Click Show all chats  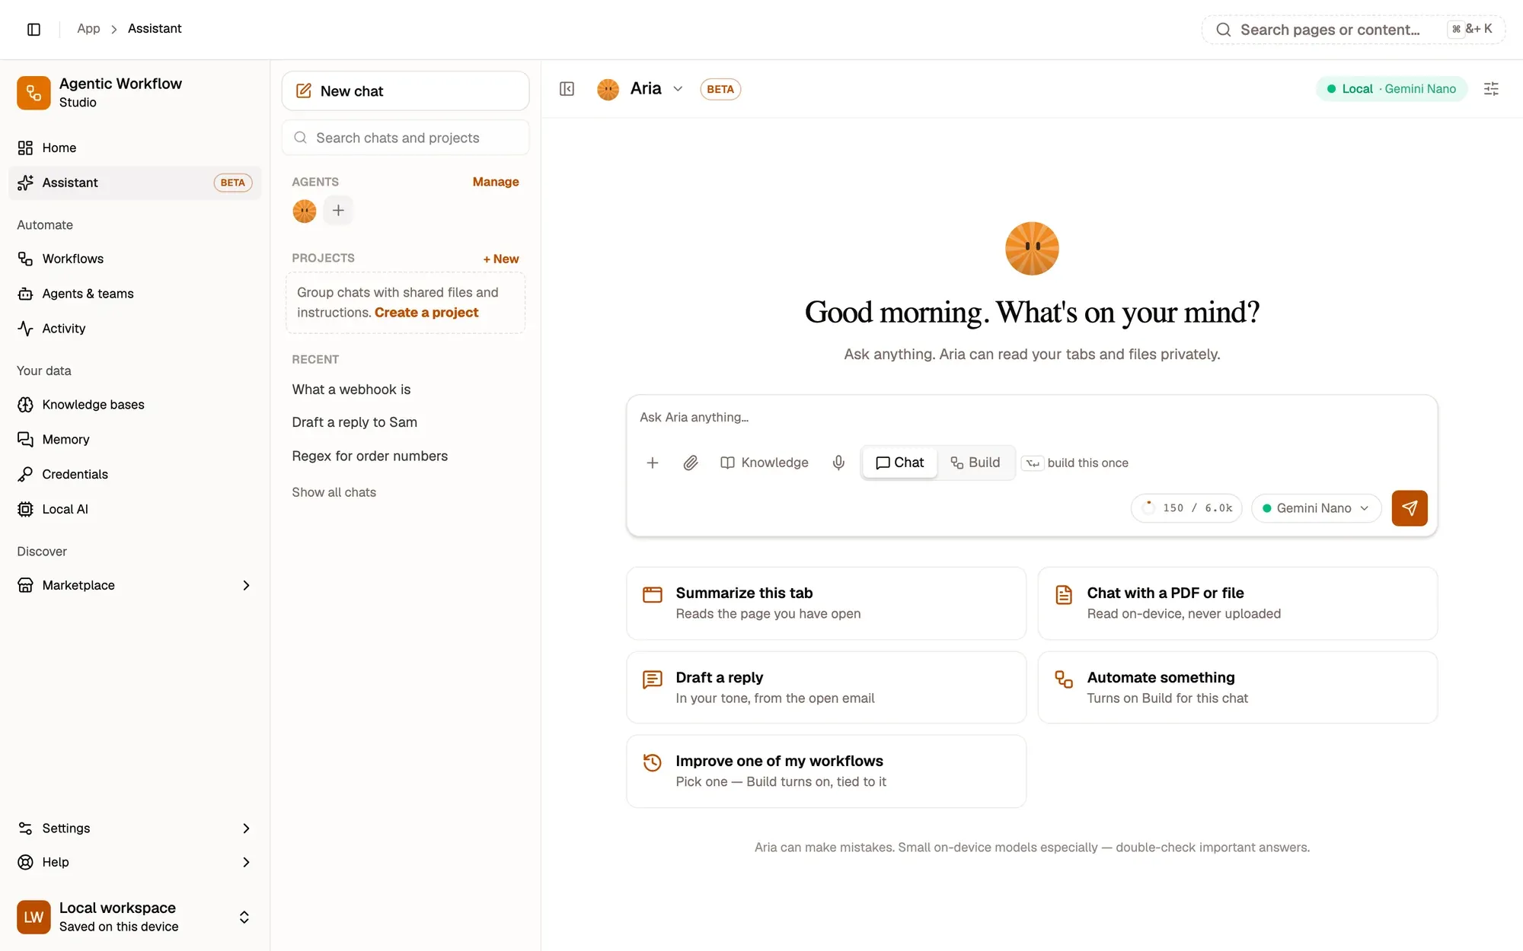pyautogui.click(x=334, y=492)
